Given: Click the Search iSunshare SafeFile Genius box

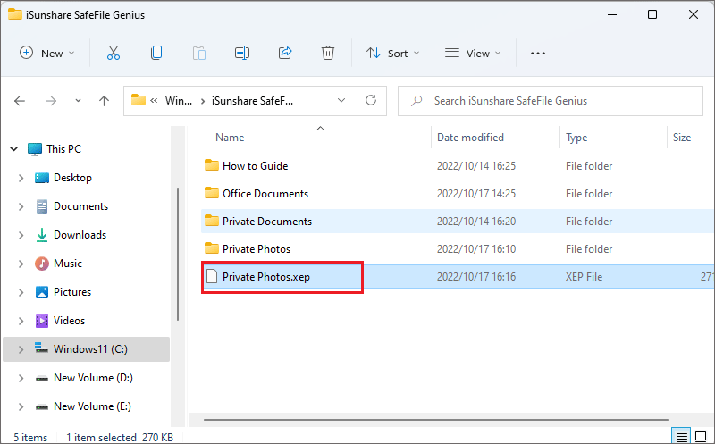Looking at the screenshot, I should 551,101.
